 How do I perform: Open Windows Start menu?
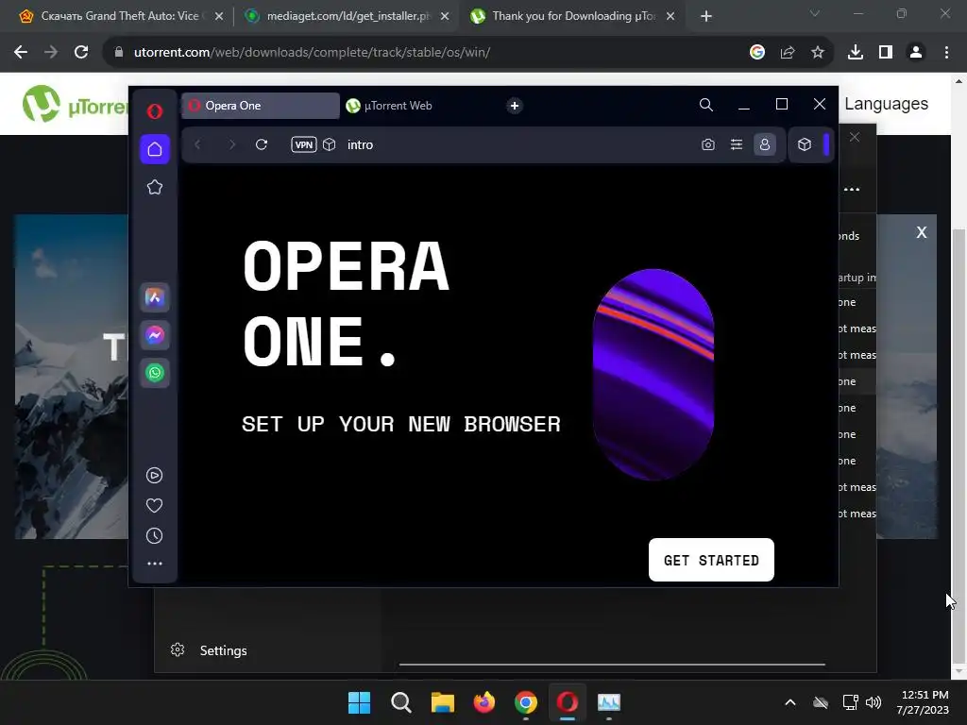pyautogui.click(x=359, y=702)
